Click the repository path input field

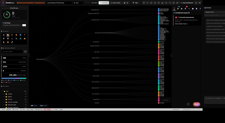coord(59,3)
